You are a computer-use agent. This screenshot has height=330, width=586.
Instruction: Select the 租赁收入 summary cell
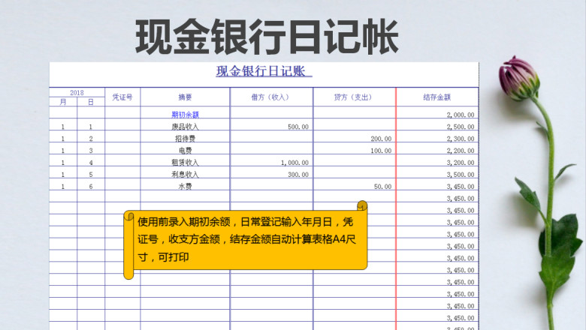point(186,160)
